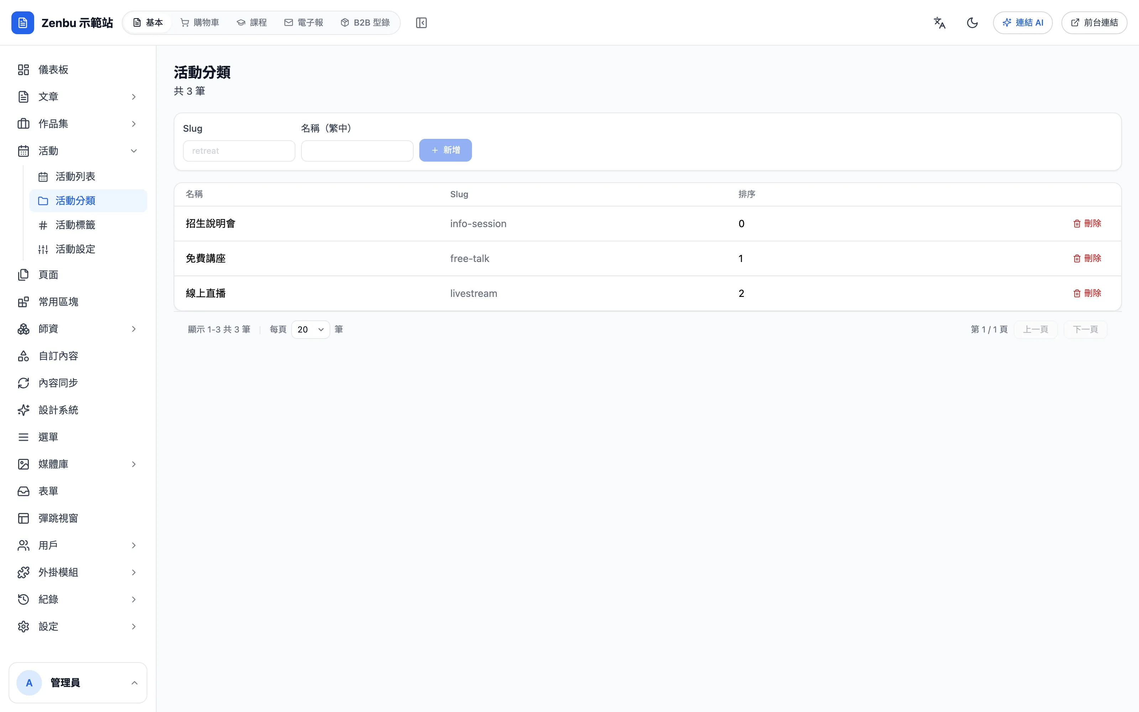Click the 設定 gear icon
1139x712 pixels.
[23, 627]
